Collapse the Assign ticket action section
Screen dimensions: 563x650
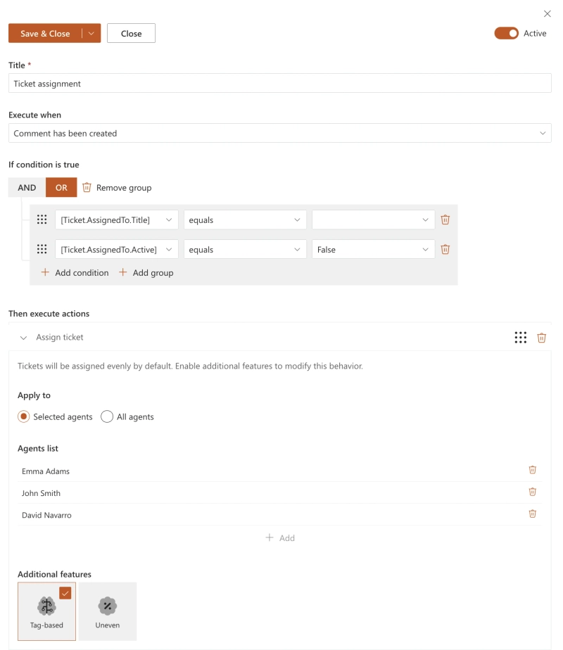pyautogui.click(x=24, y=338)
